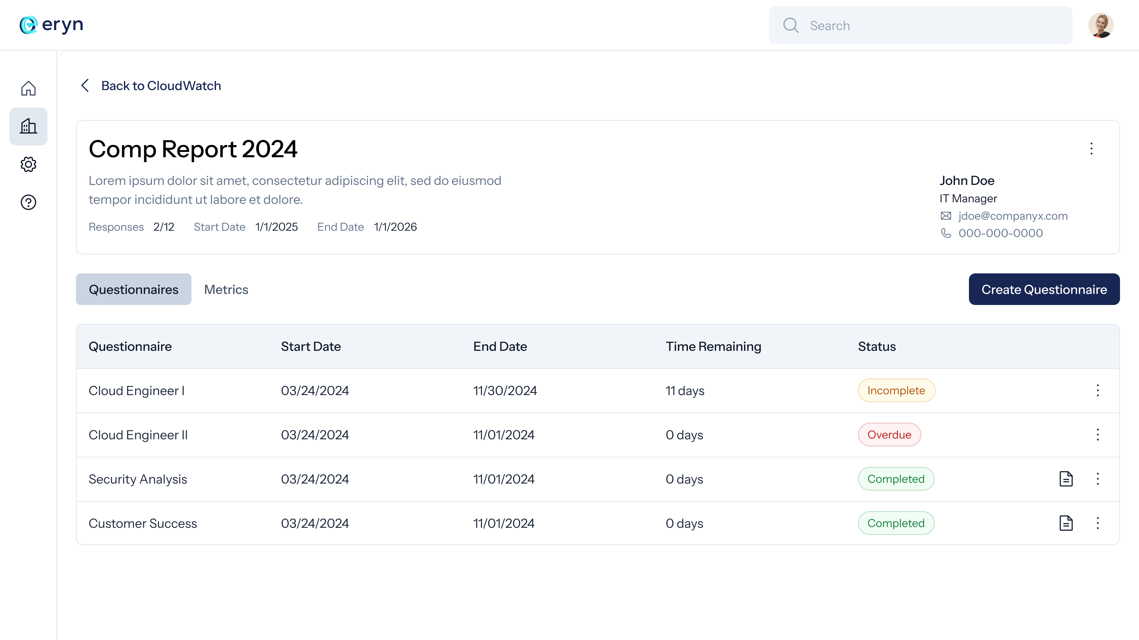Click the Help question mark icon

(28, 202)
